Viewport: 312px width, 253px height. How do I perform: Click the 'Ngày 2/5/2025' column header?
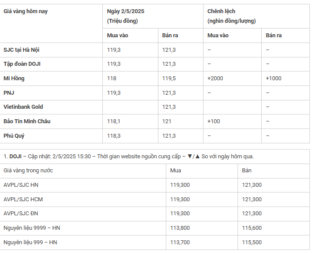[126, 11]
